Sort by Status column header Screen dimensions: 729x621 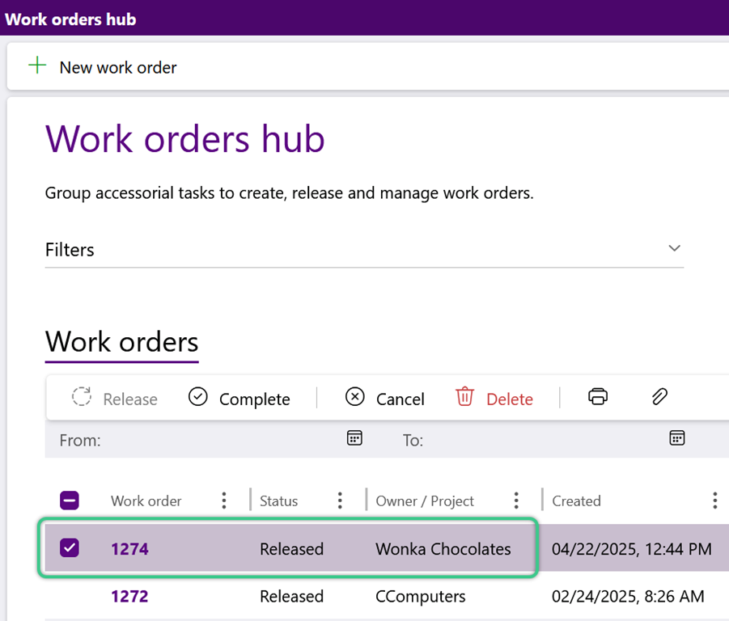278,501
